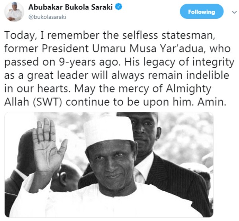Open the black-and-white photo attachment

[109, 165]
